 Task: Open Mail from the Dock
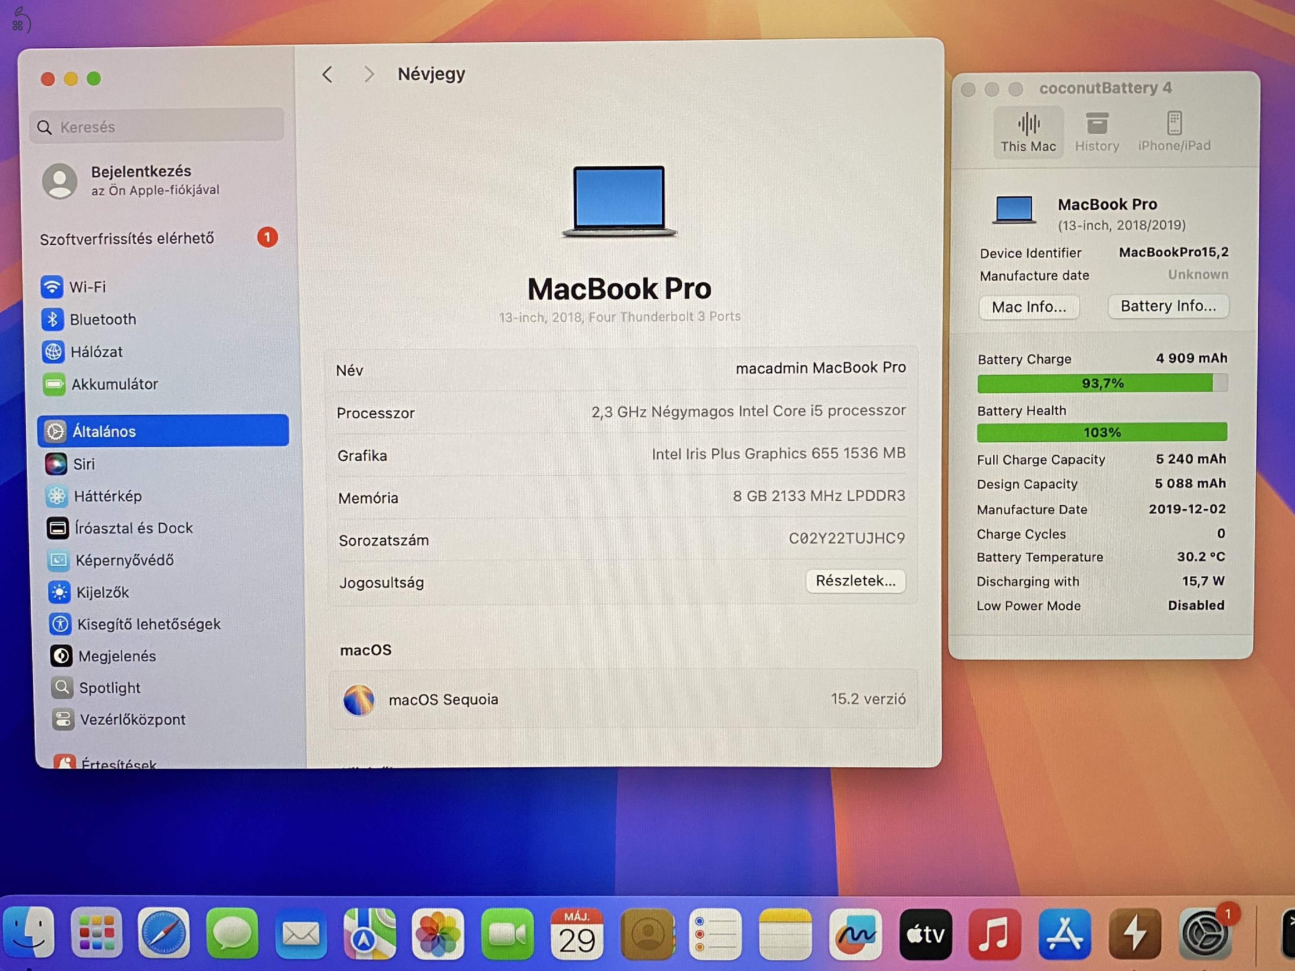pyautogui.click(x=301, y=934)
